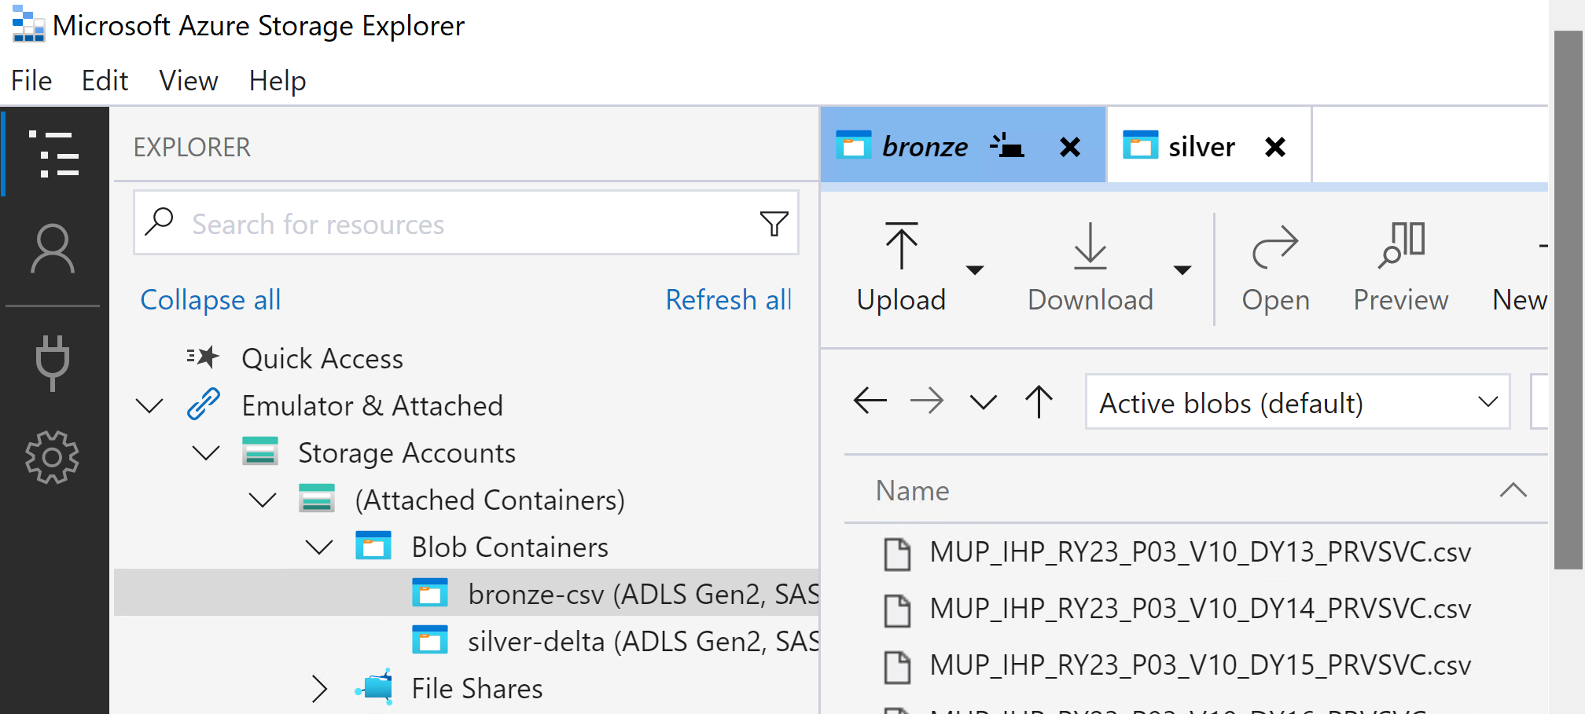Image resolution: width=1585 pixels, height=714 pixels.
Task: Select the Blob Containers label
Action: pos(509,547)
